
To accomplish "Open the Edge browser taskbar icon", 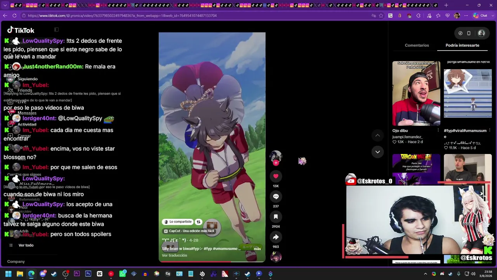I will [31, 274].
